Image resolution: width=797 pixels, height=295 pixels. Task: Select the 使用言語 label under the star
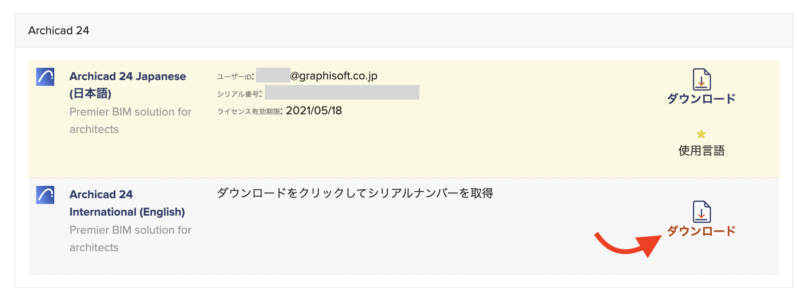701,151
